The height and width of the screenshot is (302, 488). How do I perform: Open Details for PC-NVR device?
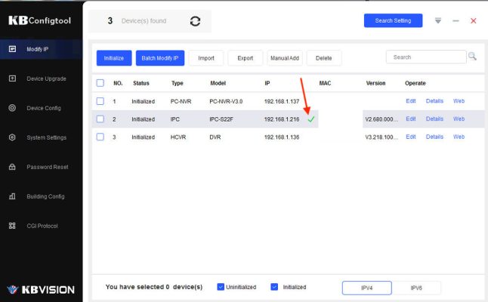click(434, 100)
